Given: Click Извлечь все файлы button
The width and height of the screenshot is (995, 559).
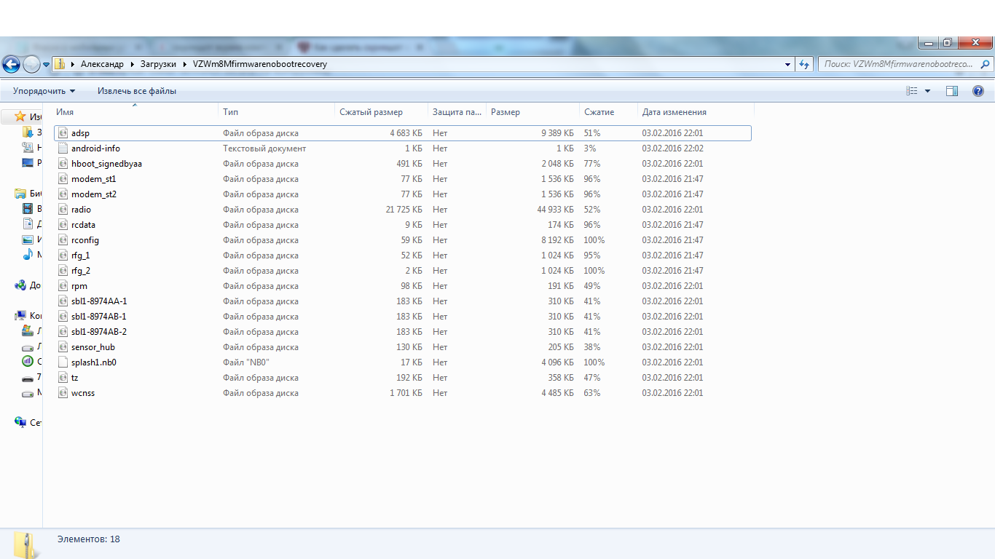Looking at the screenshot, I should pos(137,91).
